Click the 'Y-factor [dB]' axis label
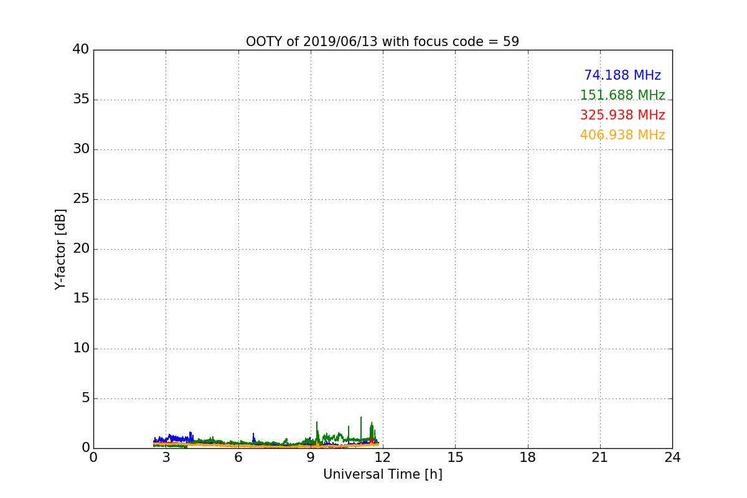Screen dimensions: 747x498 [60, 249]
